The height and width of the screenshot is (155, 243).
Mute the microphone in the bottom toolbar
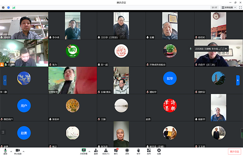5,151
